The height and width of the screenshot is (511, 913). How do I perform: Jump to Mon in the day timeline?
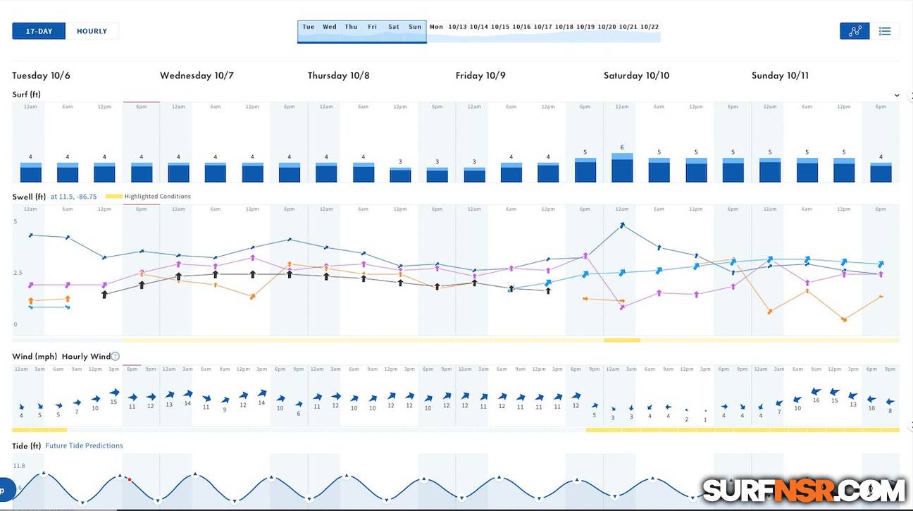click(436, 27)
